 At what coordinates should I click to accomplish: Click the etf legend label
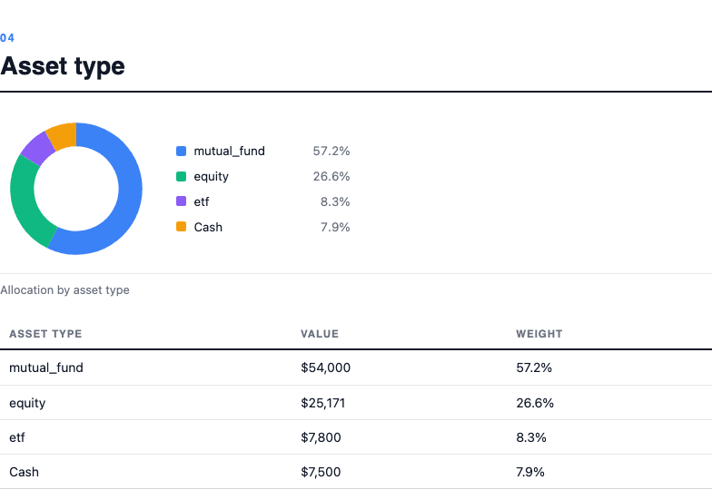202,201
